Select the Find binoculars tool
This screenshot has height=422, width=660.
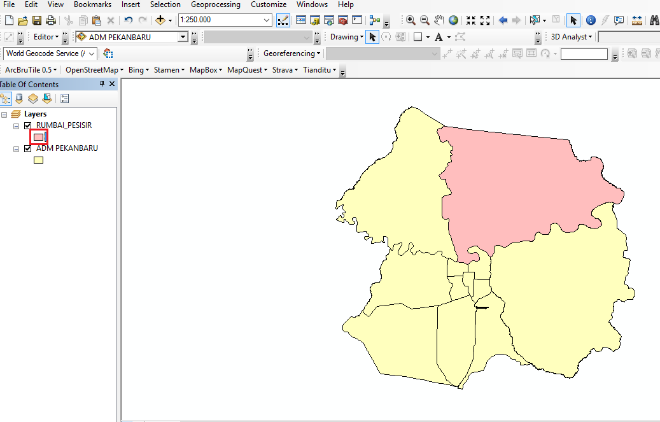(654, 20)
